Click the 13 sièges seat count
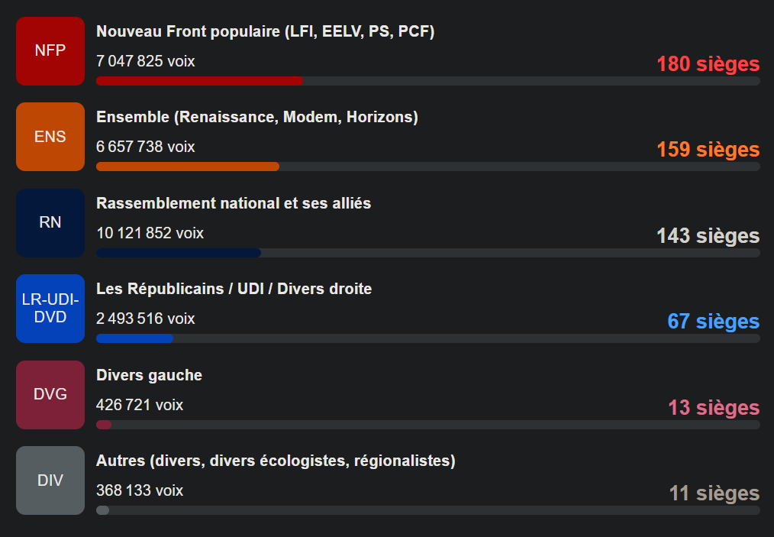 tap(714, 408)
